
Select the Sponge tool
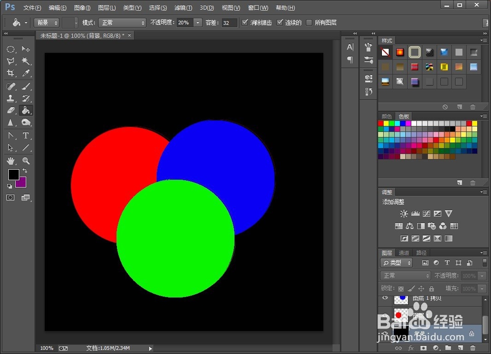click(x=26, y=122)
